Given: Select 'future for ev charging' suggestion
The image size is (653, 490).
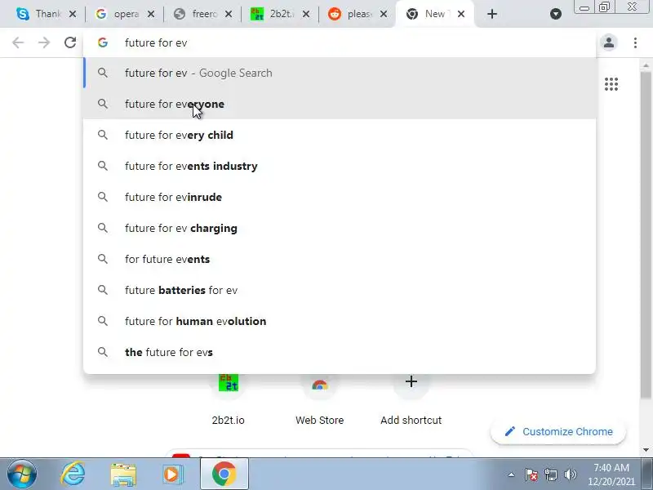Looking at the screenshot, I should tap(340, 228).
